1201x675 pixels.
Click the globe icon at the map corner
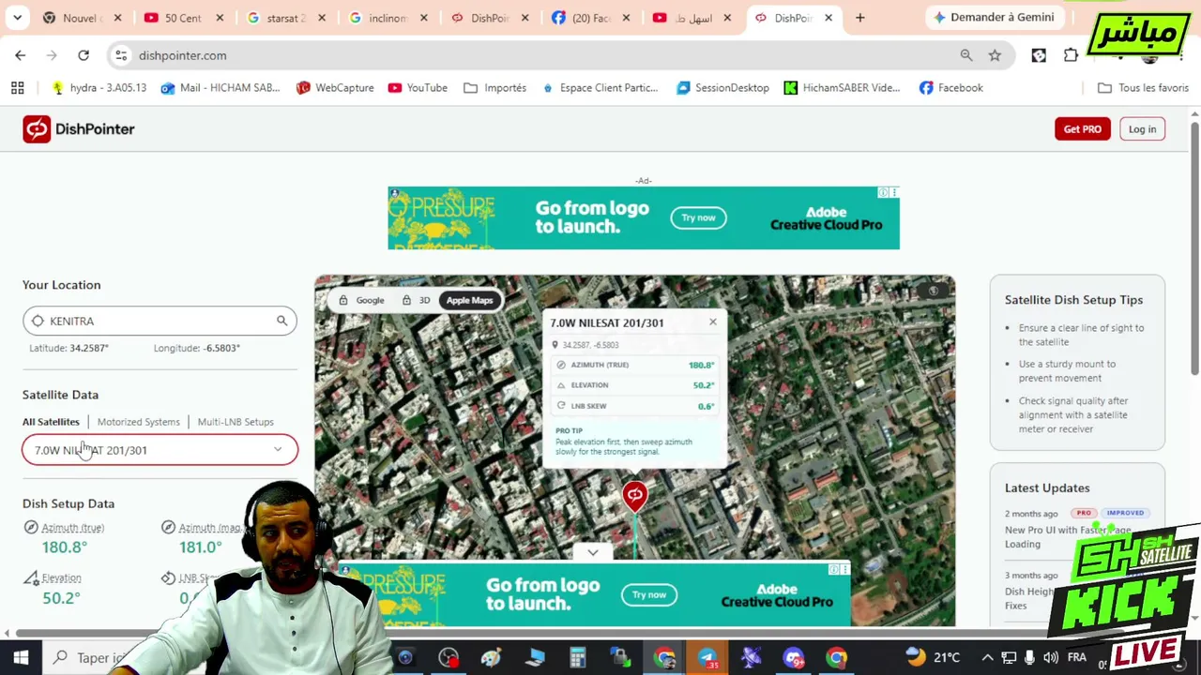(x=933, y=291)
